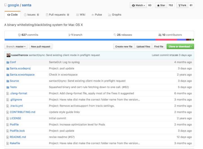
Task: Click the Santa.xcodeproj folder icon
Action: [8, 68]
